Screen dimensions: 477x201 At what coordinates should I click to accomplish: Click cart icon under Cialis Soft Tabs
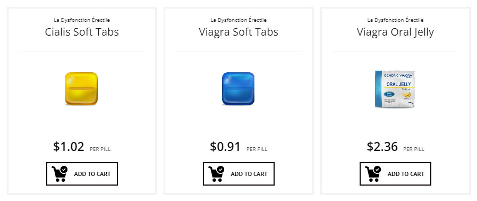pos(59,174)
